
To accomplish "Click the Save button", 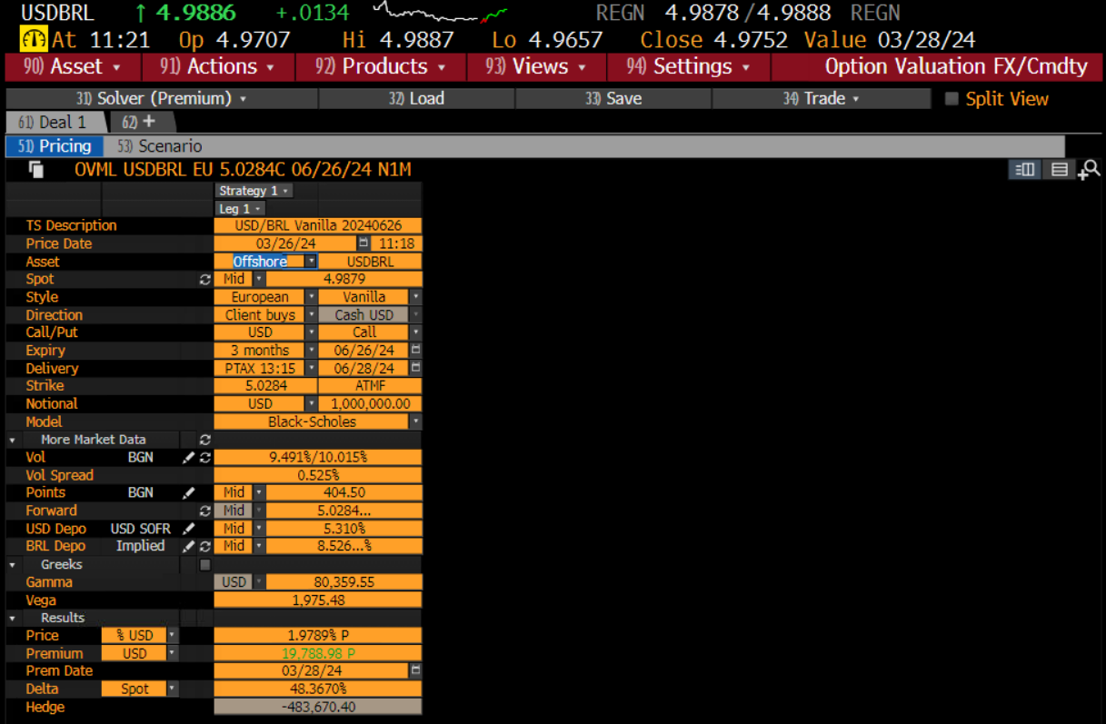I will (x=613, y=99).
